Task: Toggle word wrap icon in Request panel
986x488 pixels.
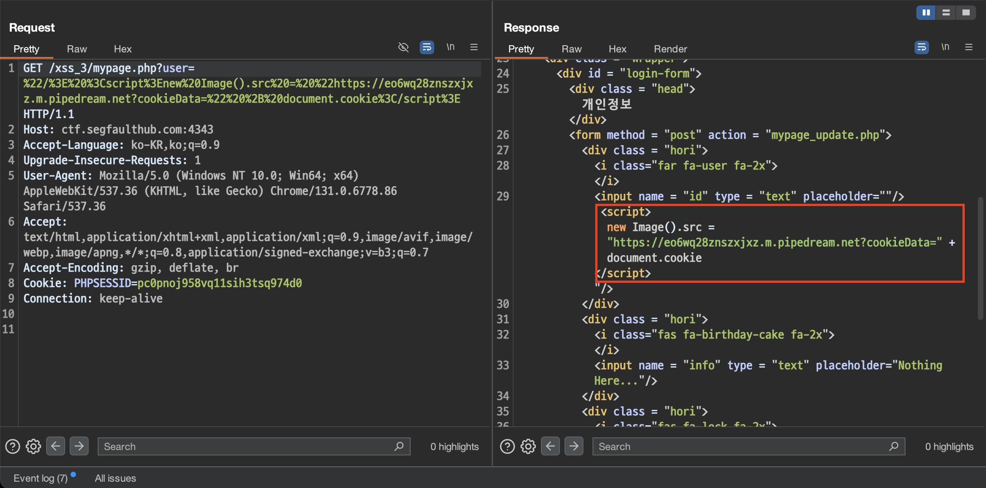Action: [427, 47]
